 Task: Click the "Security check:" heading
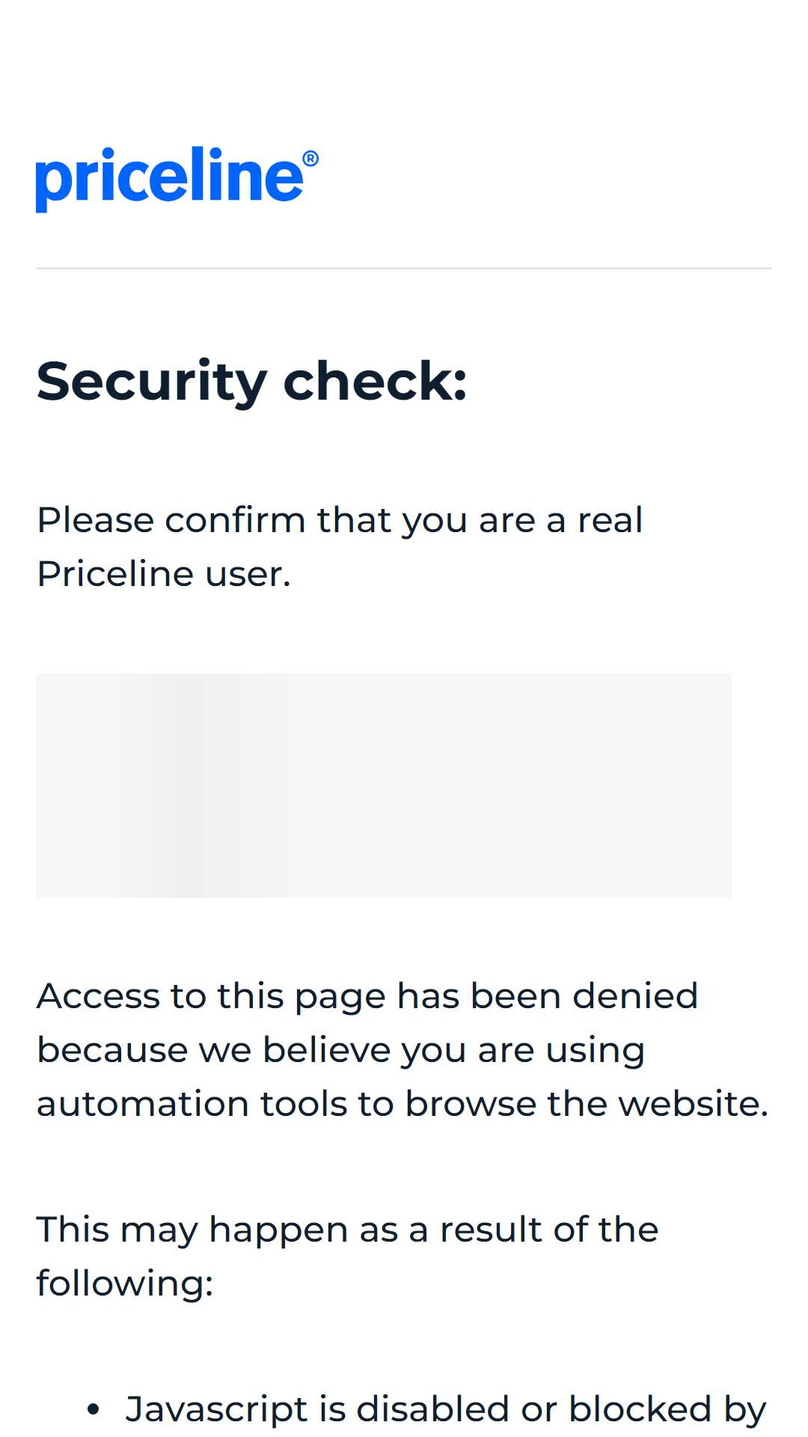[252, 382]
